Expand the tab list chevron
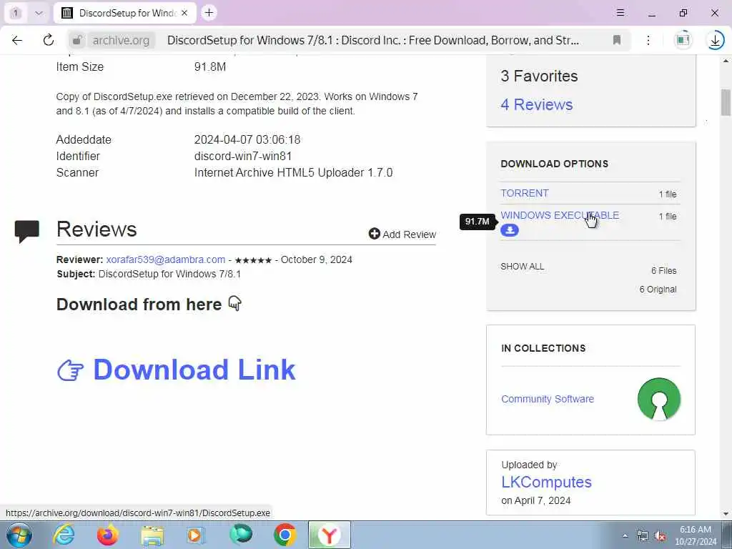The width and height of the screenshot is (732, 549). [39, 13]
